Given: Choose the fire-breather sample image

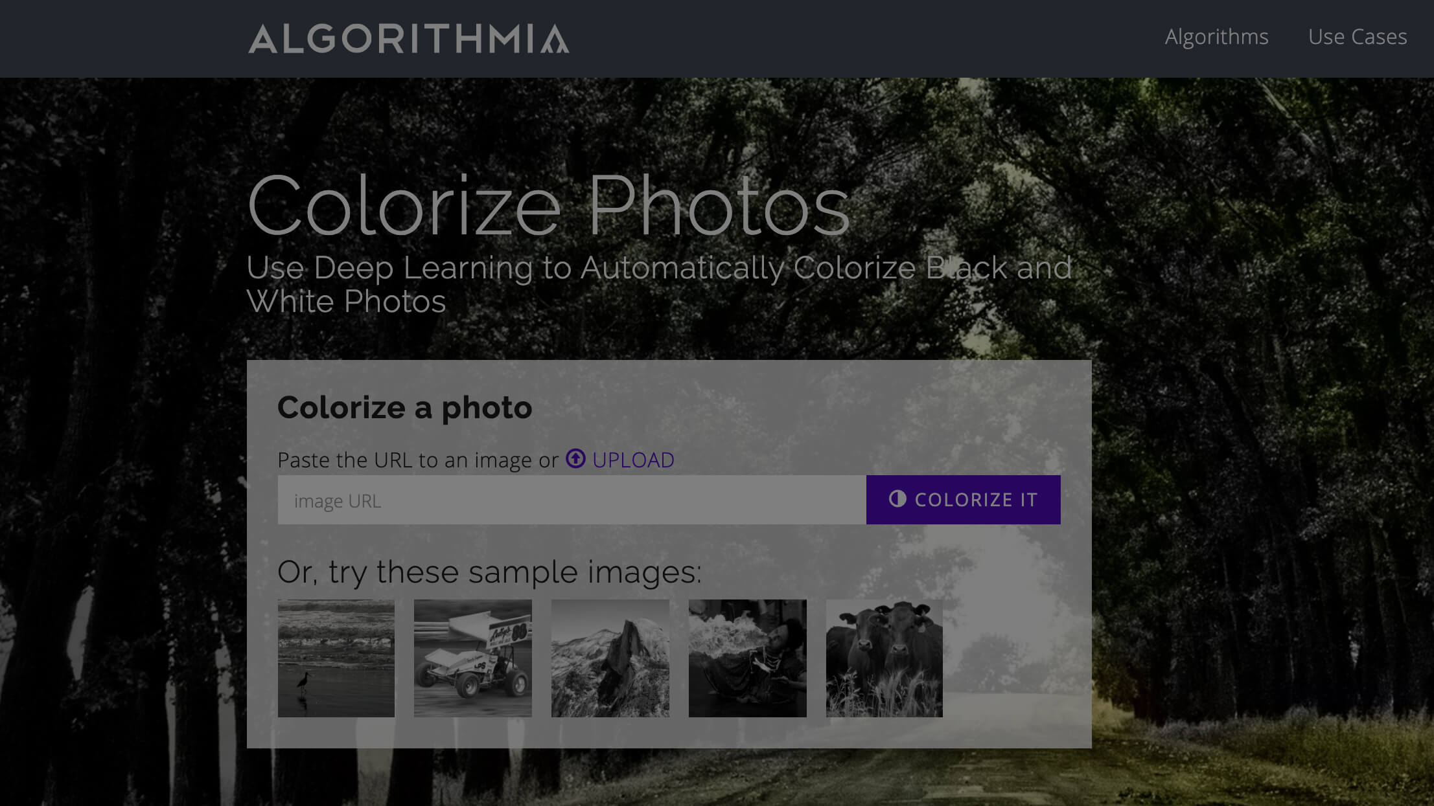Looking at the screenshot, I should [747, 658].
